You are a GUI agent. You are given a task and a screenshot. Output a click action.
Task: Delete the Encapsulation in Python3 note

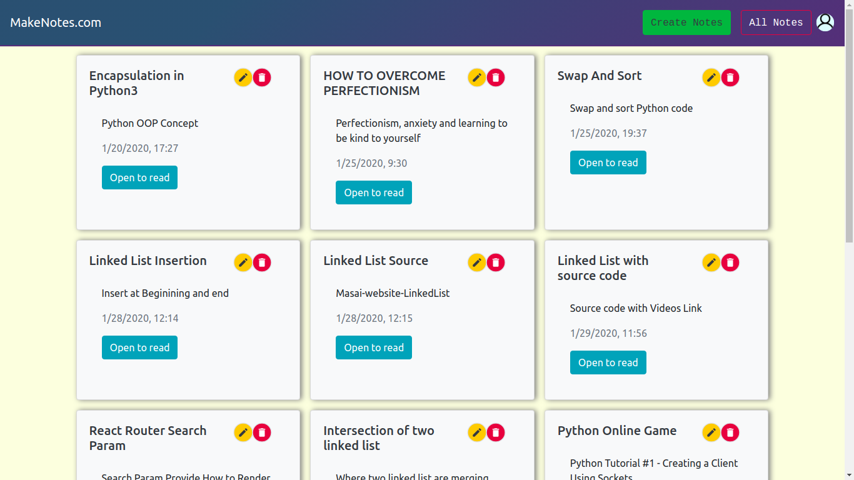coord(262,77)
